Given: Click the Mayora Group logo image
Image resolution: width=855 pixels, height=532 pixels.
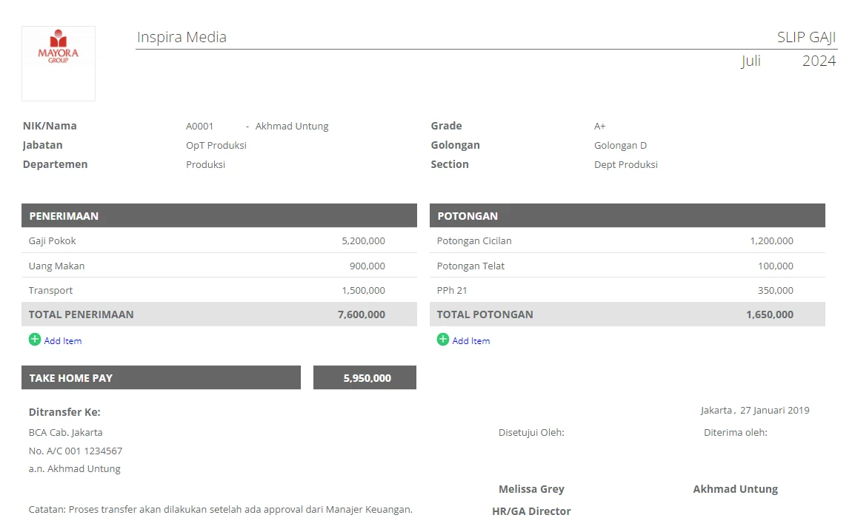Looking at the screenshot, I should pos(59,63).
